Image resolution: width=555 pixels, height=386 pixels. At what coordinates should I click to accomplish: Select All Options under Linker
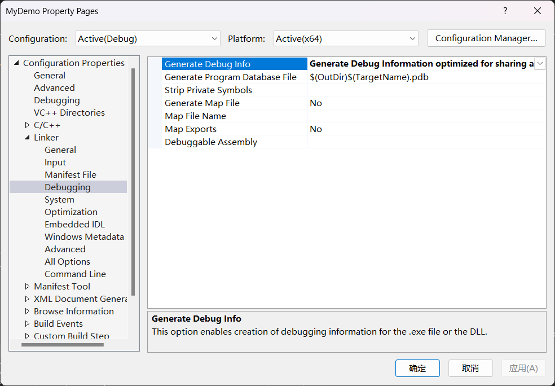(x=67, y=261)
